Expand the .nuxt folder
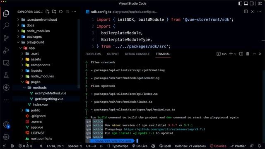Image resolution: width=265 pixels, height=149 pixels. pos(22,53)
